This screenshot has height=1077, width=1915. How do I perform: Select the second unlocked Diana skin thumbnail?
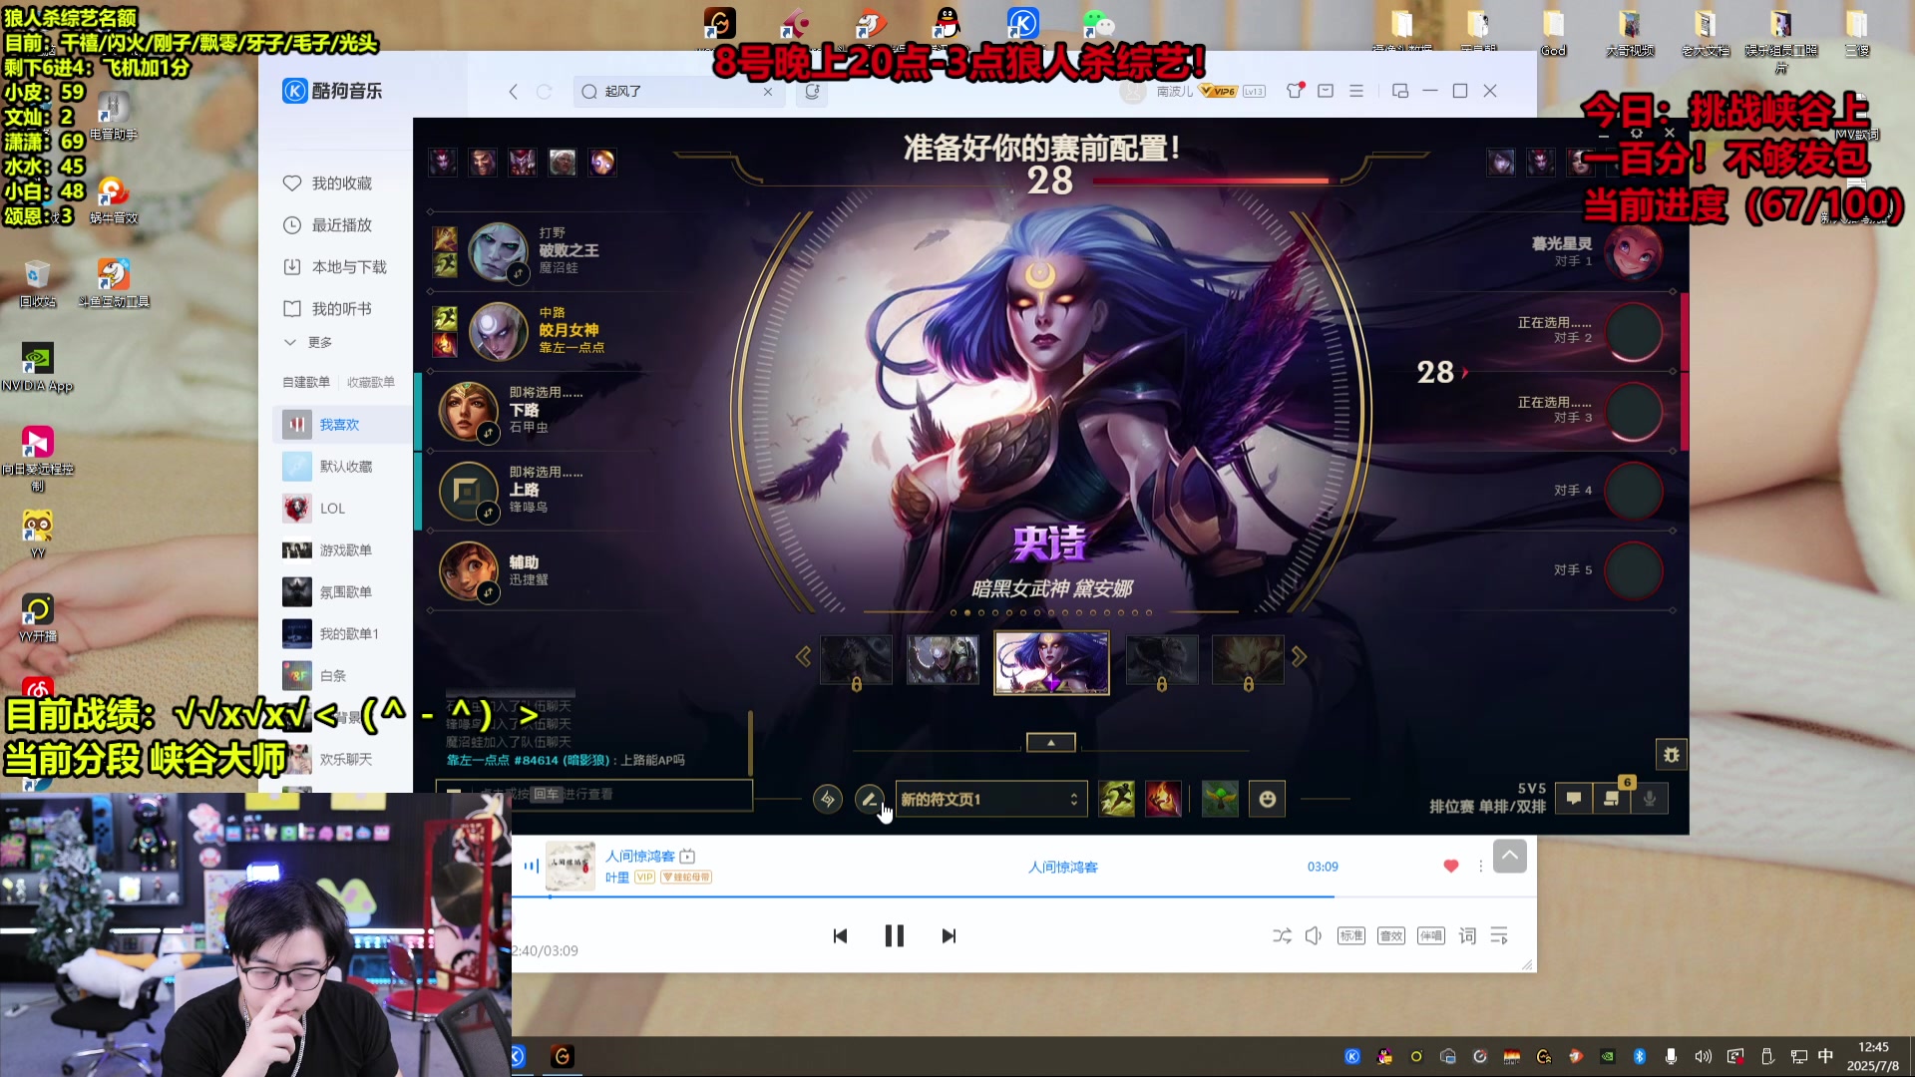(x=943, y=659)
